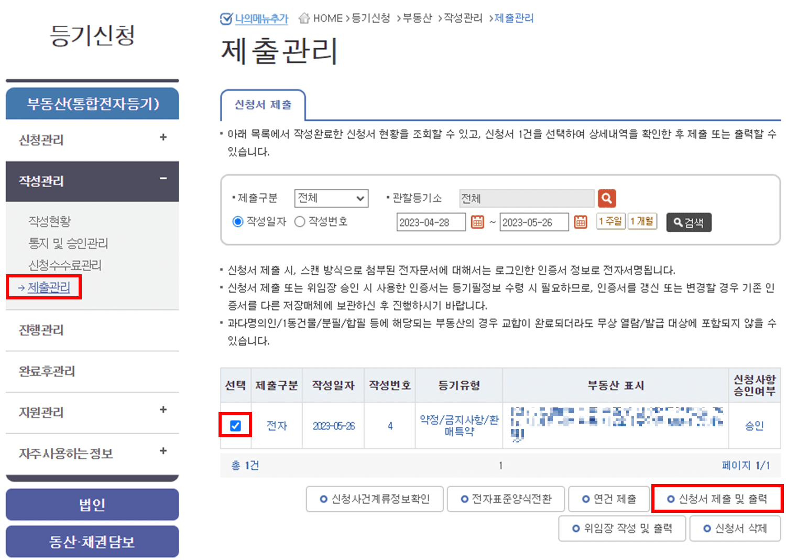Click the 부동산 breadcrumb link

pos(417,18)
